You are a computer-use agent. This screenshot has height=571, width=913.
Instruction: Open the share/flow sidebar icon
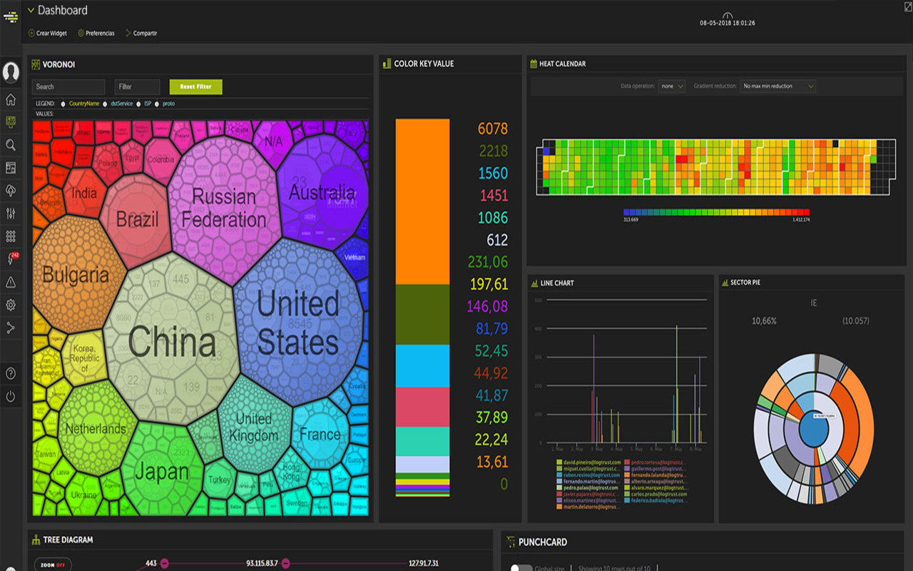(x=11, y=328)
